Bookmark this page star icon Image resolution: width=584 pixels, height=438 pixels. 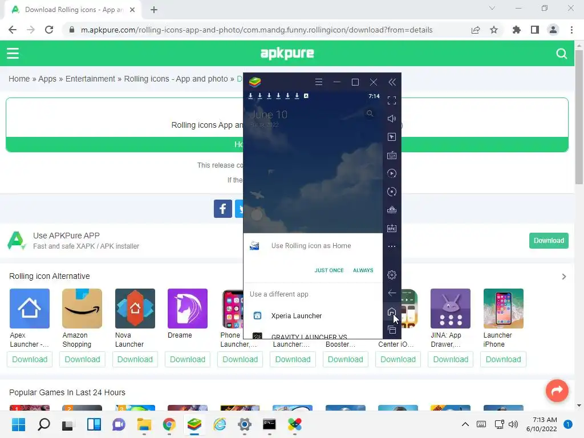(x=494, y=30)
